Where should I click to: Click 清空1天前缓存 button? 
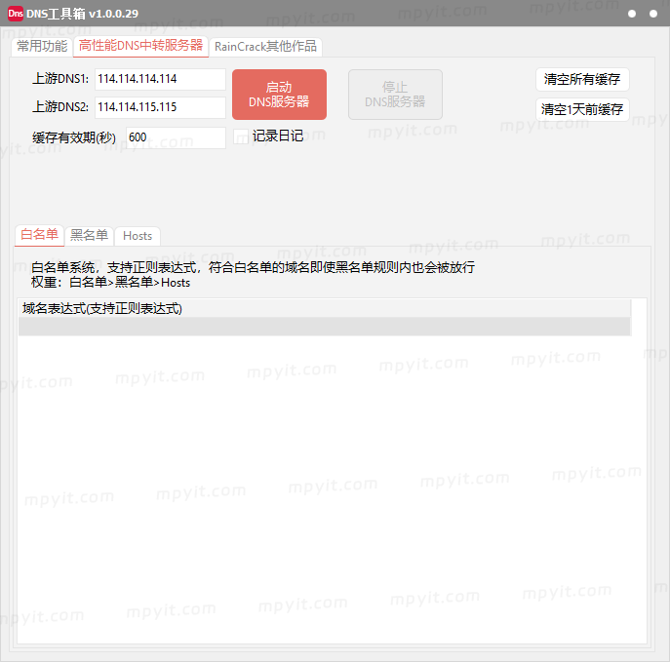582,110
